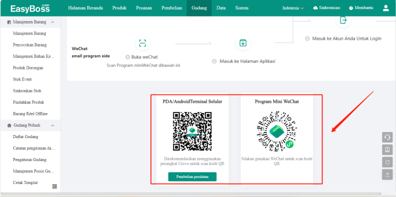396x197 pixels.
Task: Open the Sistem menu
Action: pos(242,8)
